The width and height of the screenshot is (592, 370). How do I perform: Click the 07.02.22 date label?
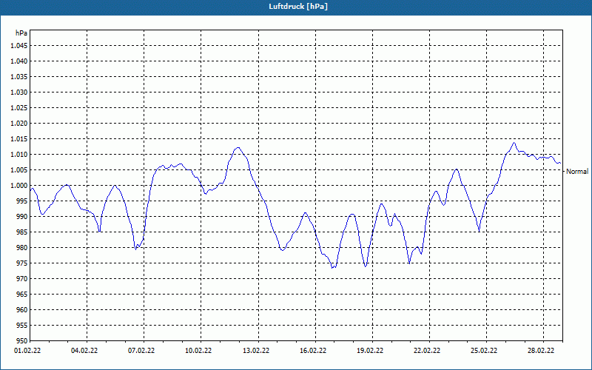click(x=141, y=351)
